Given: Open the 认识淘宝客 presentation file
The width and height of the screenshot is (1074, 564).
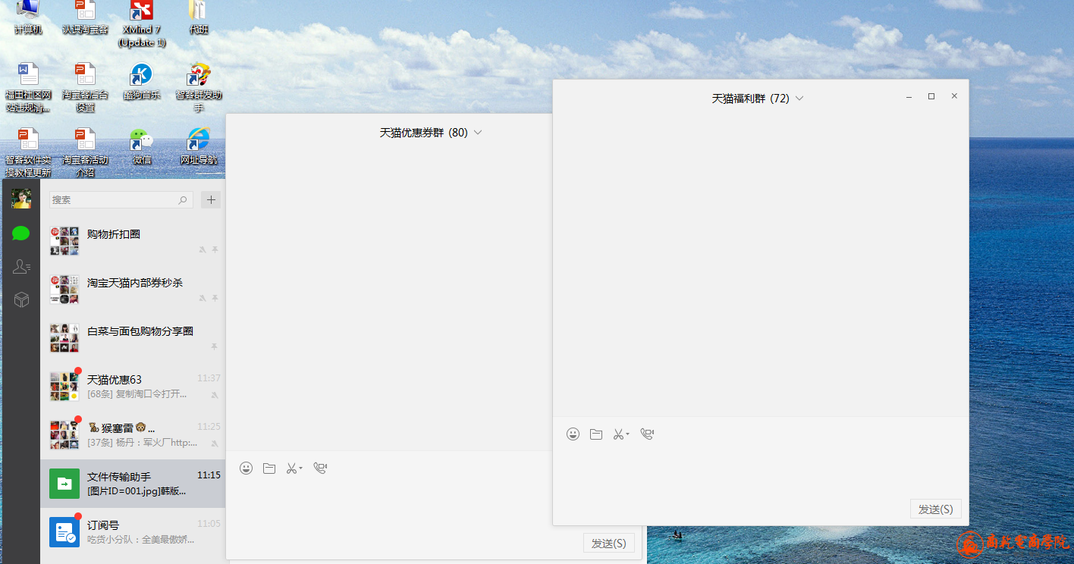Looking at the screenshot, I should [x=85, y=17].
